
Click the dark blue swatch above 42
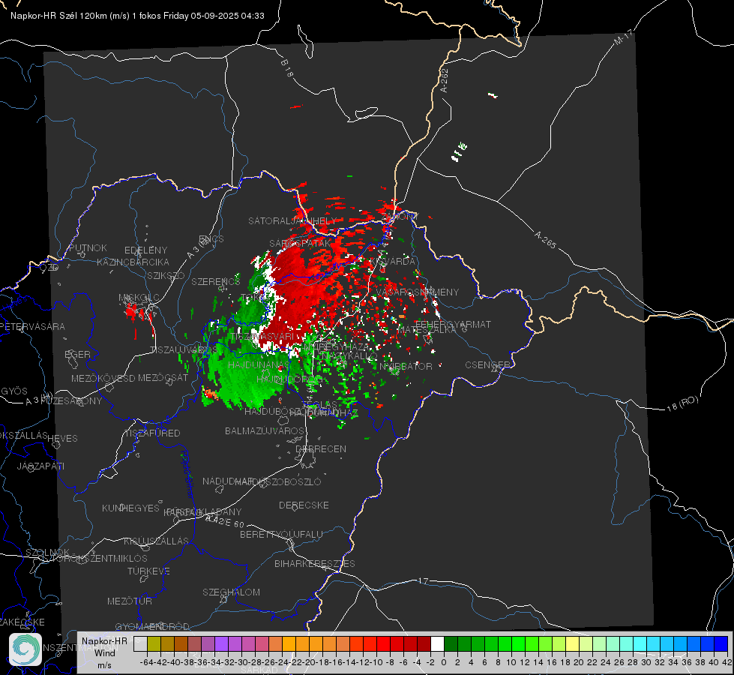click(x=721, y=643)
